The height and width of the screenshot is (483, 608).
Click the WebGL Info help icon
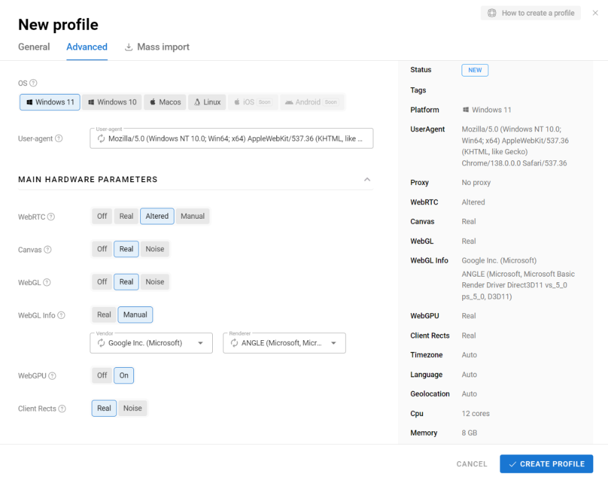tap(61, 315)
